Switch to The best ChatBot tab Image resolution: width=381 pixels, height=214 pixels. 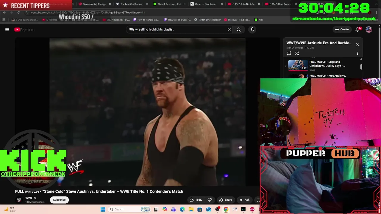[132, 4]
